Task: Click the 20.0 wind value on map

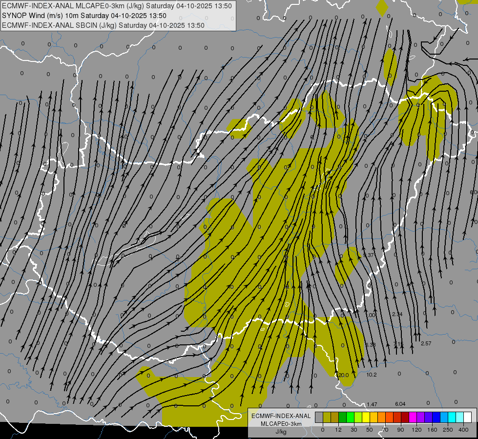Action: (x=343, y=375)
